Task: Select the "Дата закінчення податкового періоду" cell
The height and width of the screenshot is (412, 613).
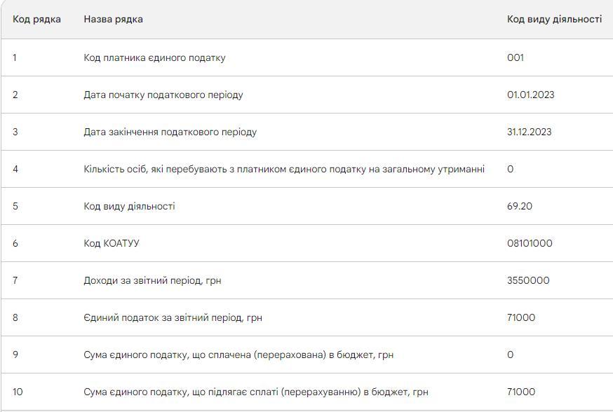Action: (x=170, y=132)
